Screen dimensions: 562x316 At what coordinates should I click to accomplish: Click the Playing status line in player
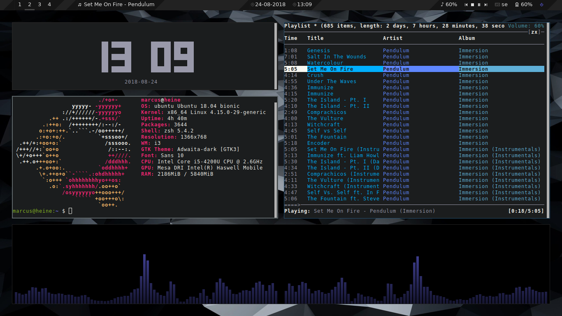360,211
